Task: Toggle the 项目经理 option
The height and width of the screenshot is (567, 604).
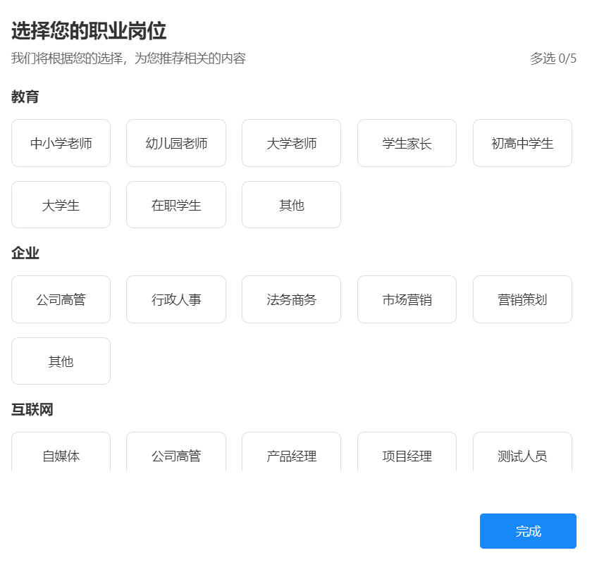Action: (407, 456)
